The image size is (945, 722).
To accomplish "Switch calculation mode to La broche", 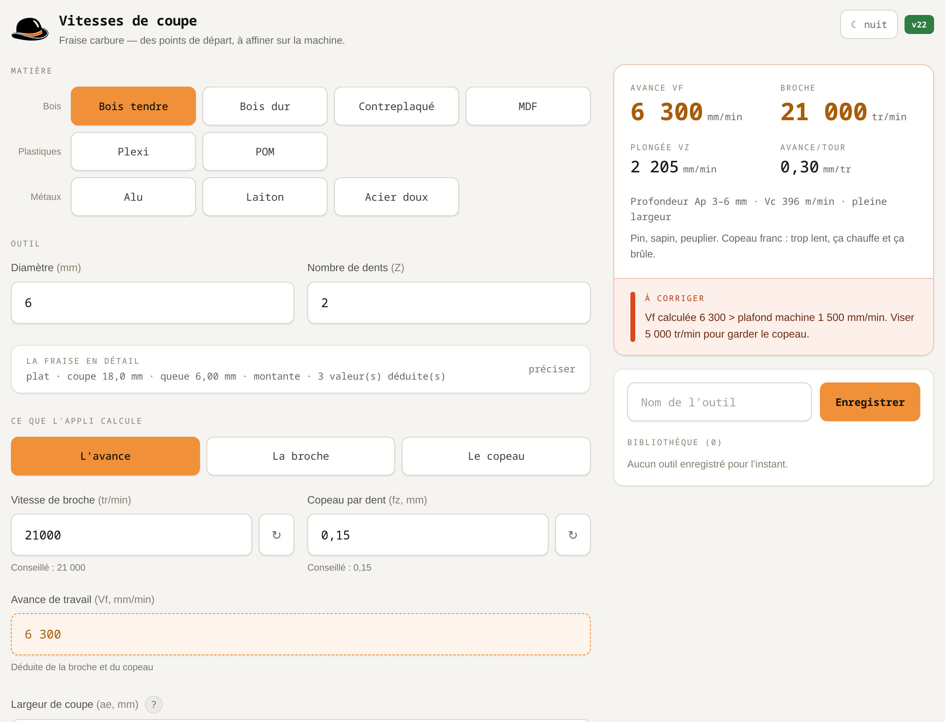I will click(300, 456).
